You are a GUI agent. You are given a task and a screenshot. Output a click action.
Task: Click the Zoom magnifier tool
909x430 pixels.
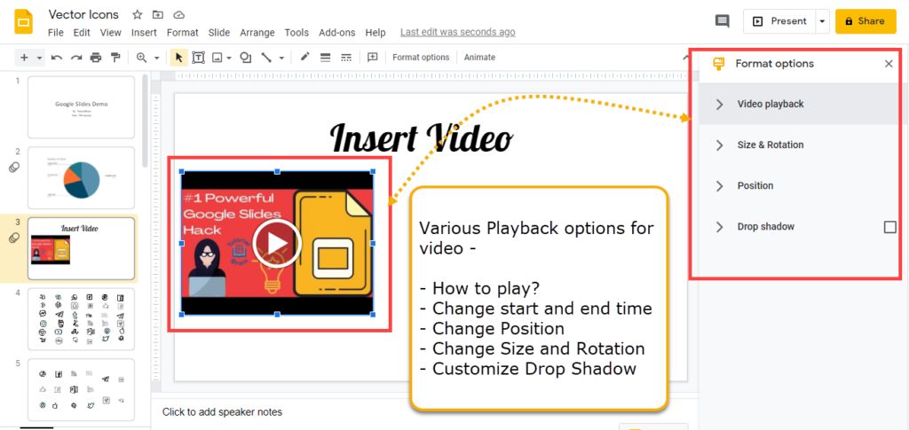142,58
